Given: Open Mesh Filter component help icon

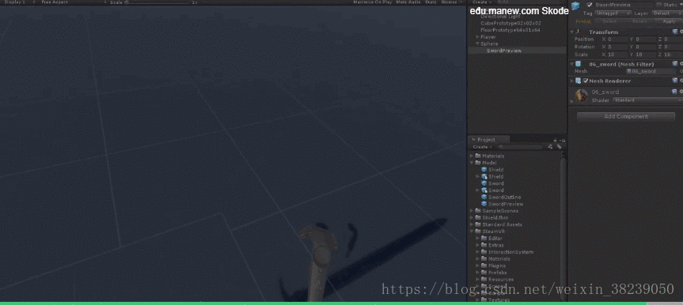Looking at the screenshot, I should click(675, 64).
